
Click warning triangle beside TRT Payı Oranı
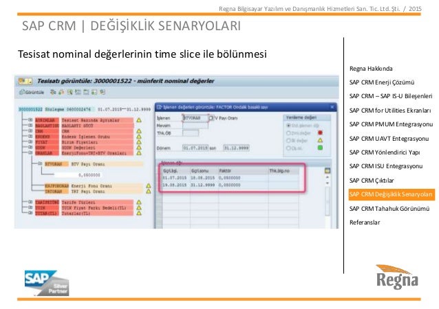click(x=149, y=192)
